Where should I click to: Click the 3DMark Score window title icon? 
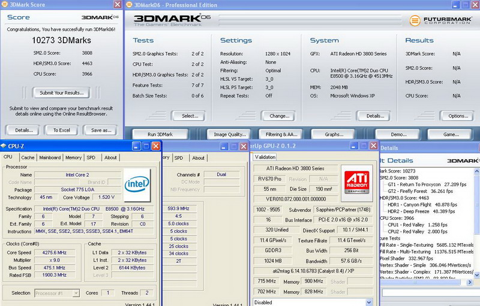(x=4, y=4)
